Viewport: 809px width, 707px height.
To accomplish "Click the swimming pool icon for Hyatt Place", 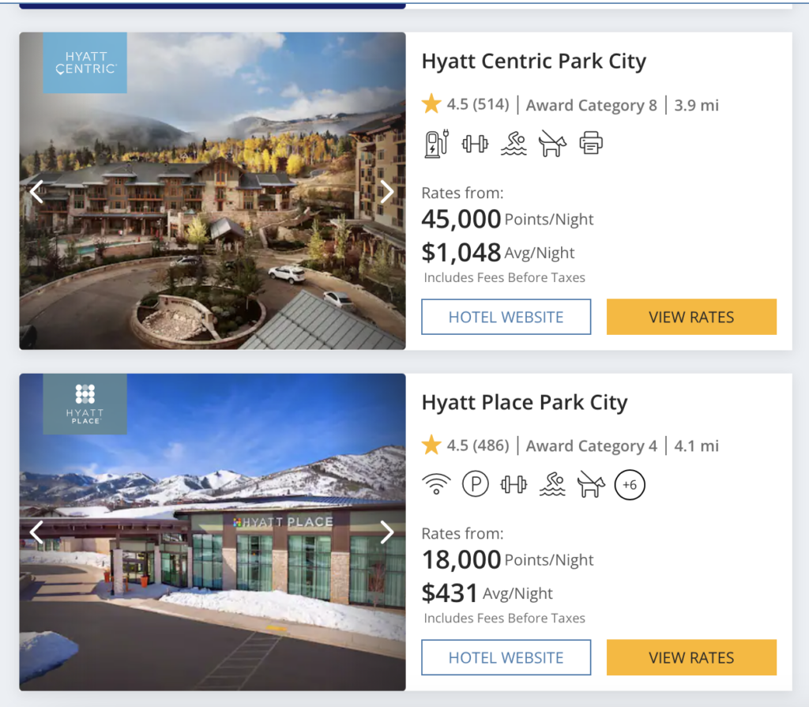I will pos(552,484).
